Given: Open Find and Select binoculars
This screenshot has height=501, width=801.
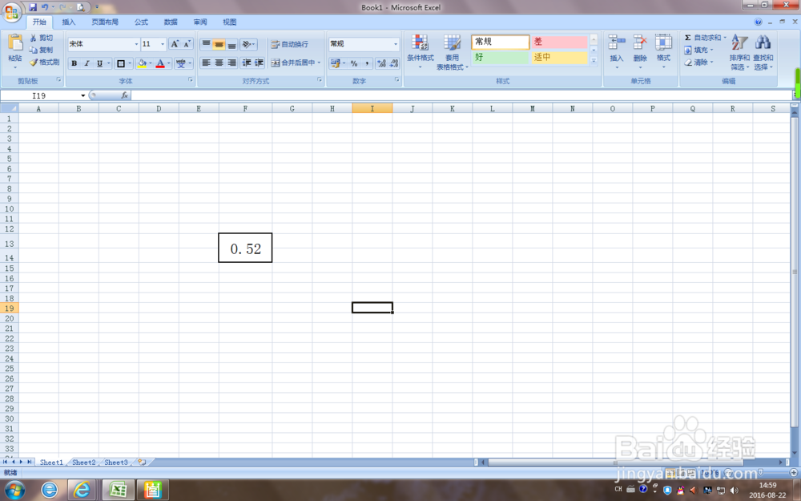Looking at the screenshot, I should click(763, 52).
